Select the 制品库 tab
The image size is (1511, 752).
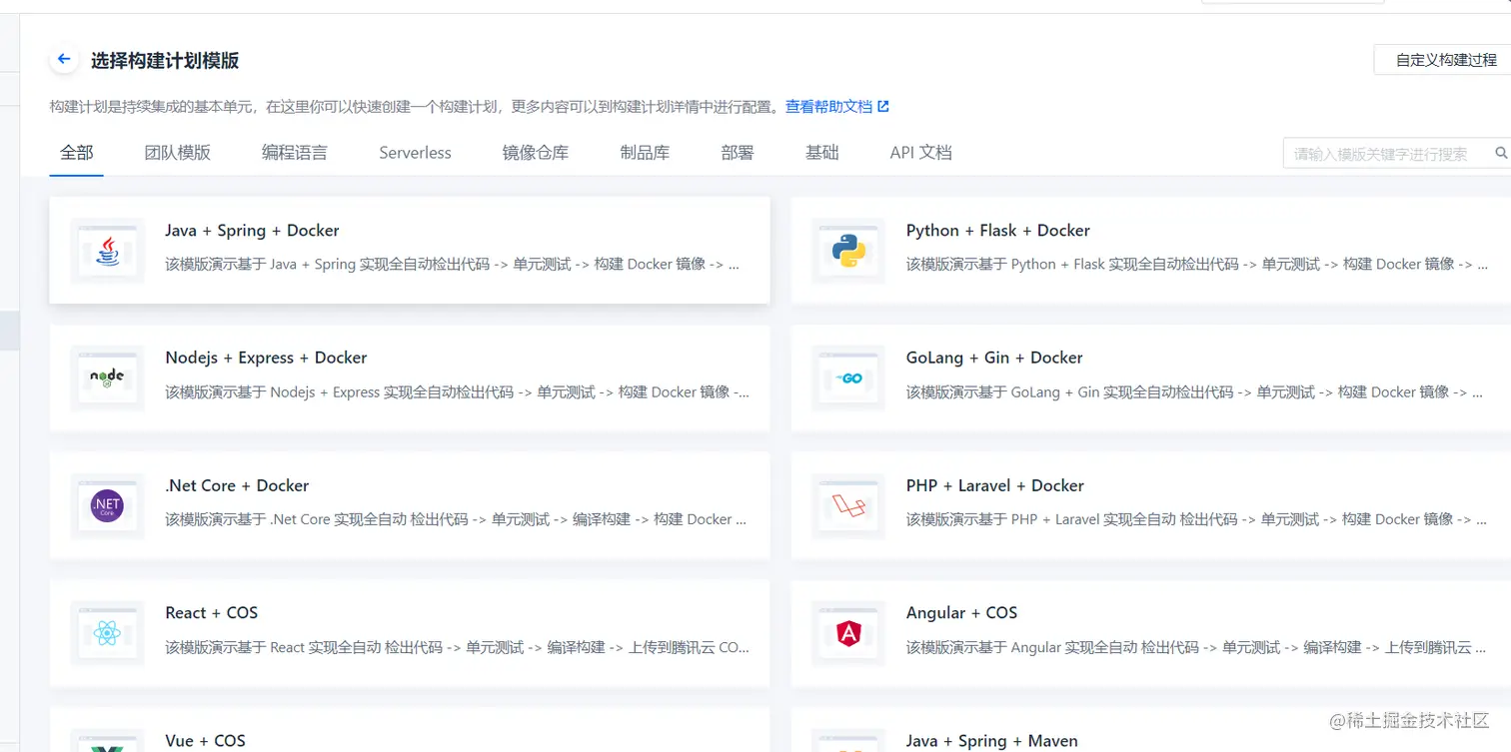(x=645, y=153)
